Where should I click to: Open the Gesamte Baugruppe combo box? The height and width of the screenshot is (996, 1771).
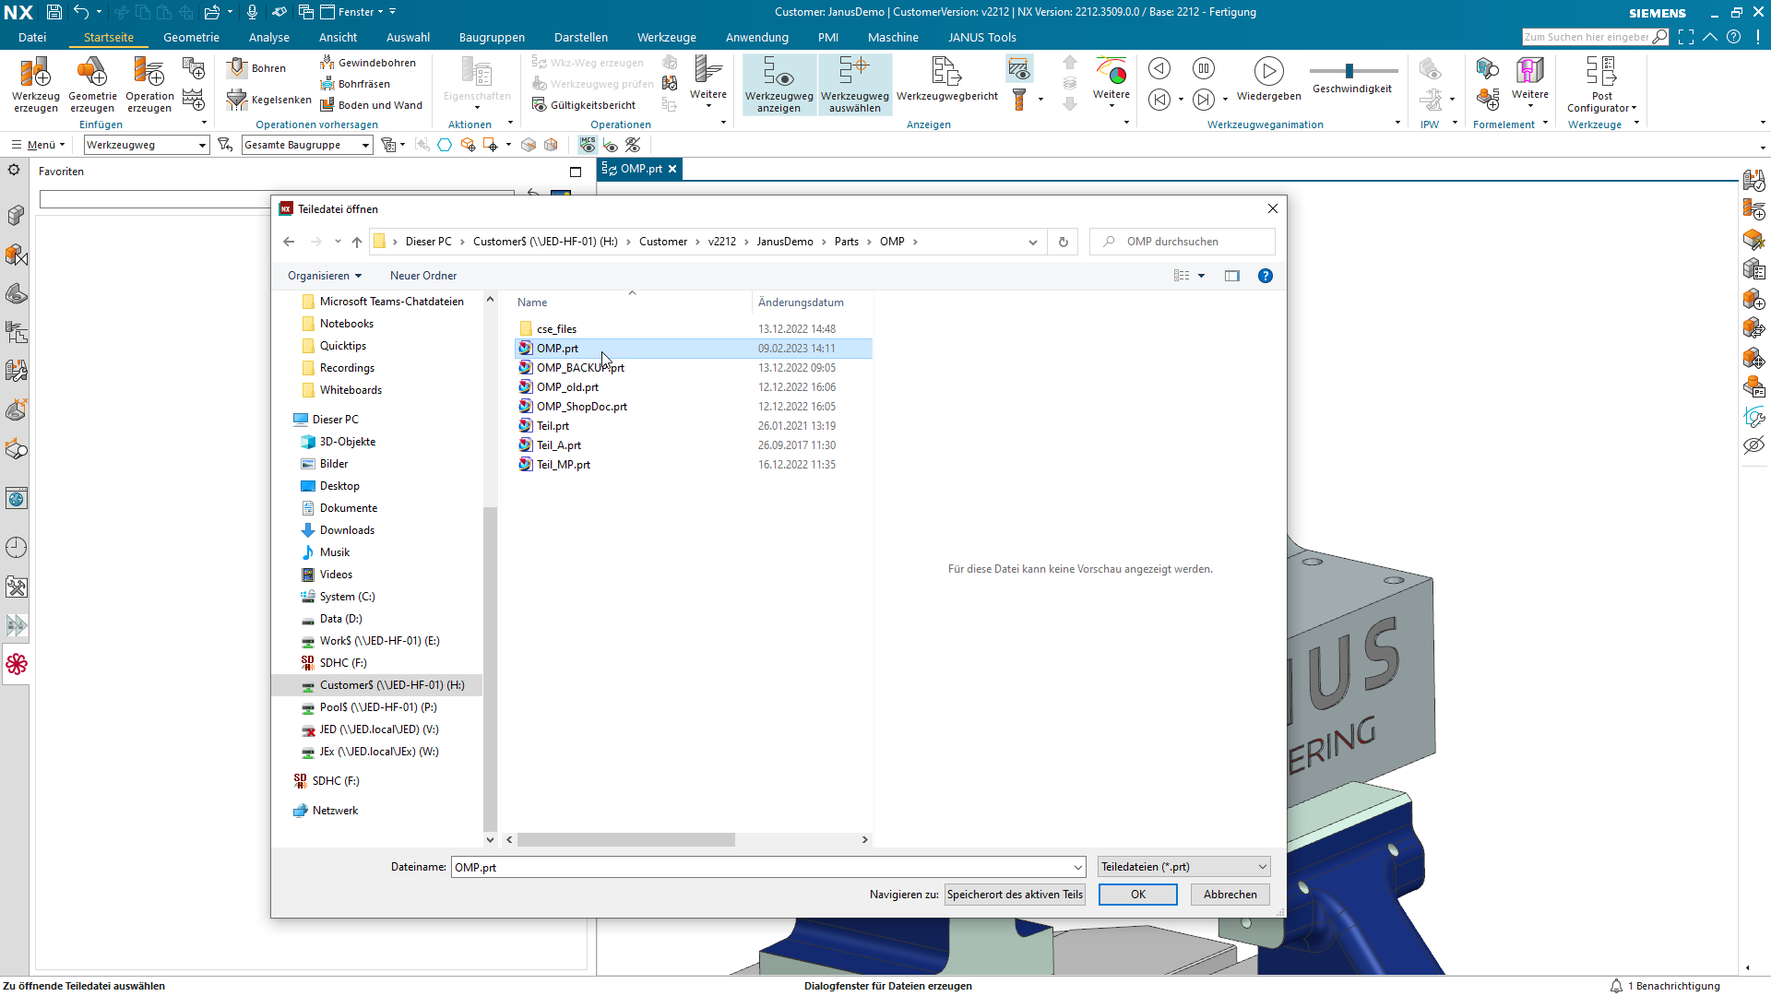tap(307, 145)
